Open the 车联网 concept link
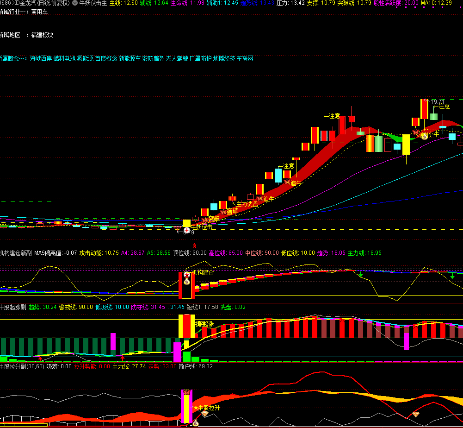Screen dimensions: 463x428 pyautogui.click(x=245, y=59)
